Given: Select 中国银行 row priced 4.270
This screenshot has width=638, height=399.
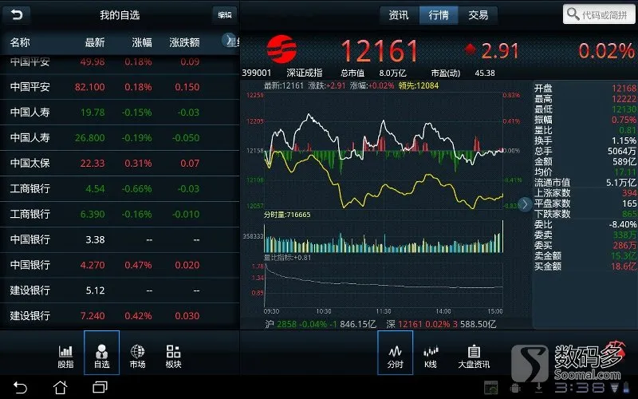Looking at the screenshot, I should click(x=120, y=265).
